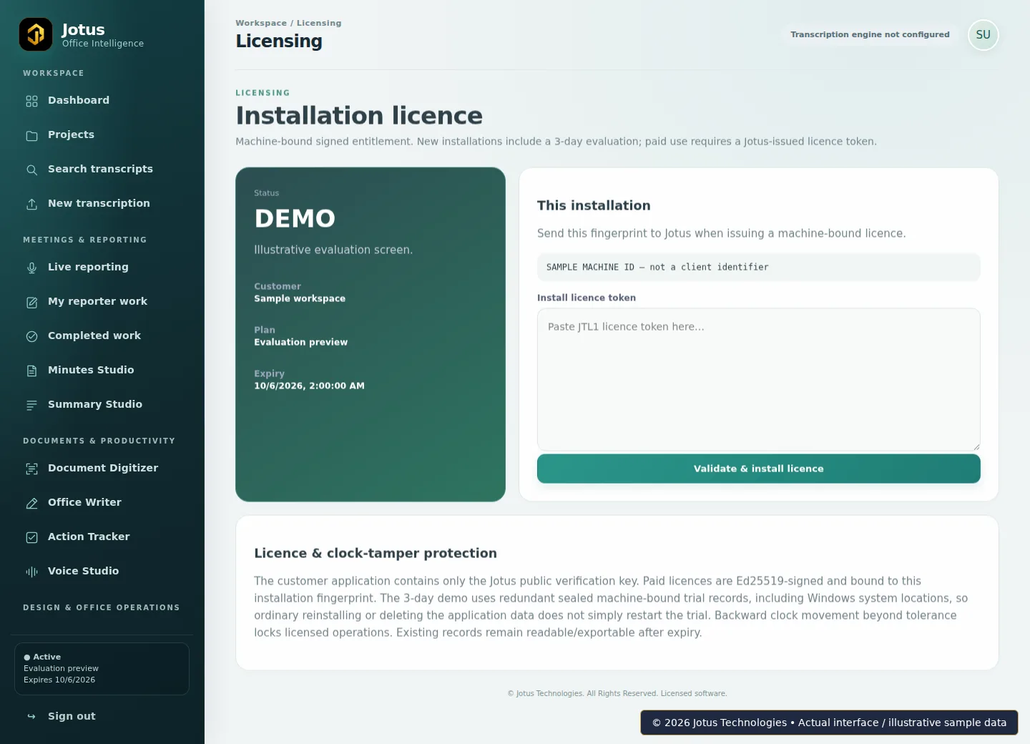Open the SU user avatar
The width and height of the screenshot is (1030, 744).
coord(983,35)
